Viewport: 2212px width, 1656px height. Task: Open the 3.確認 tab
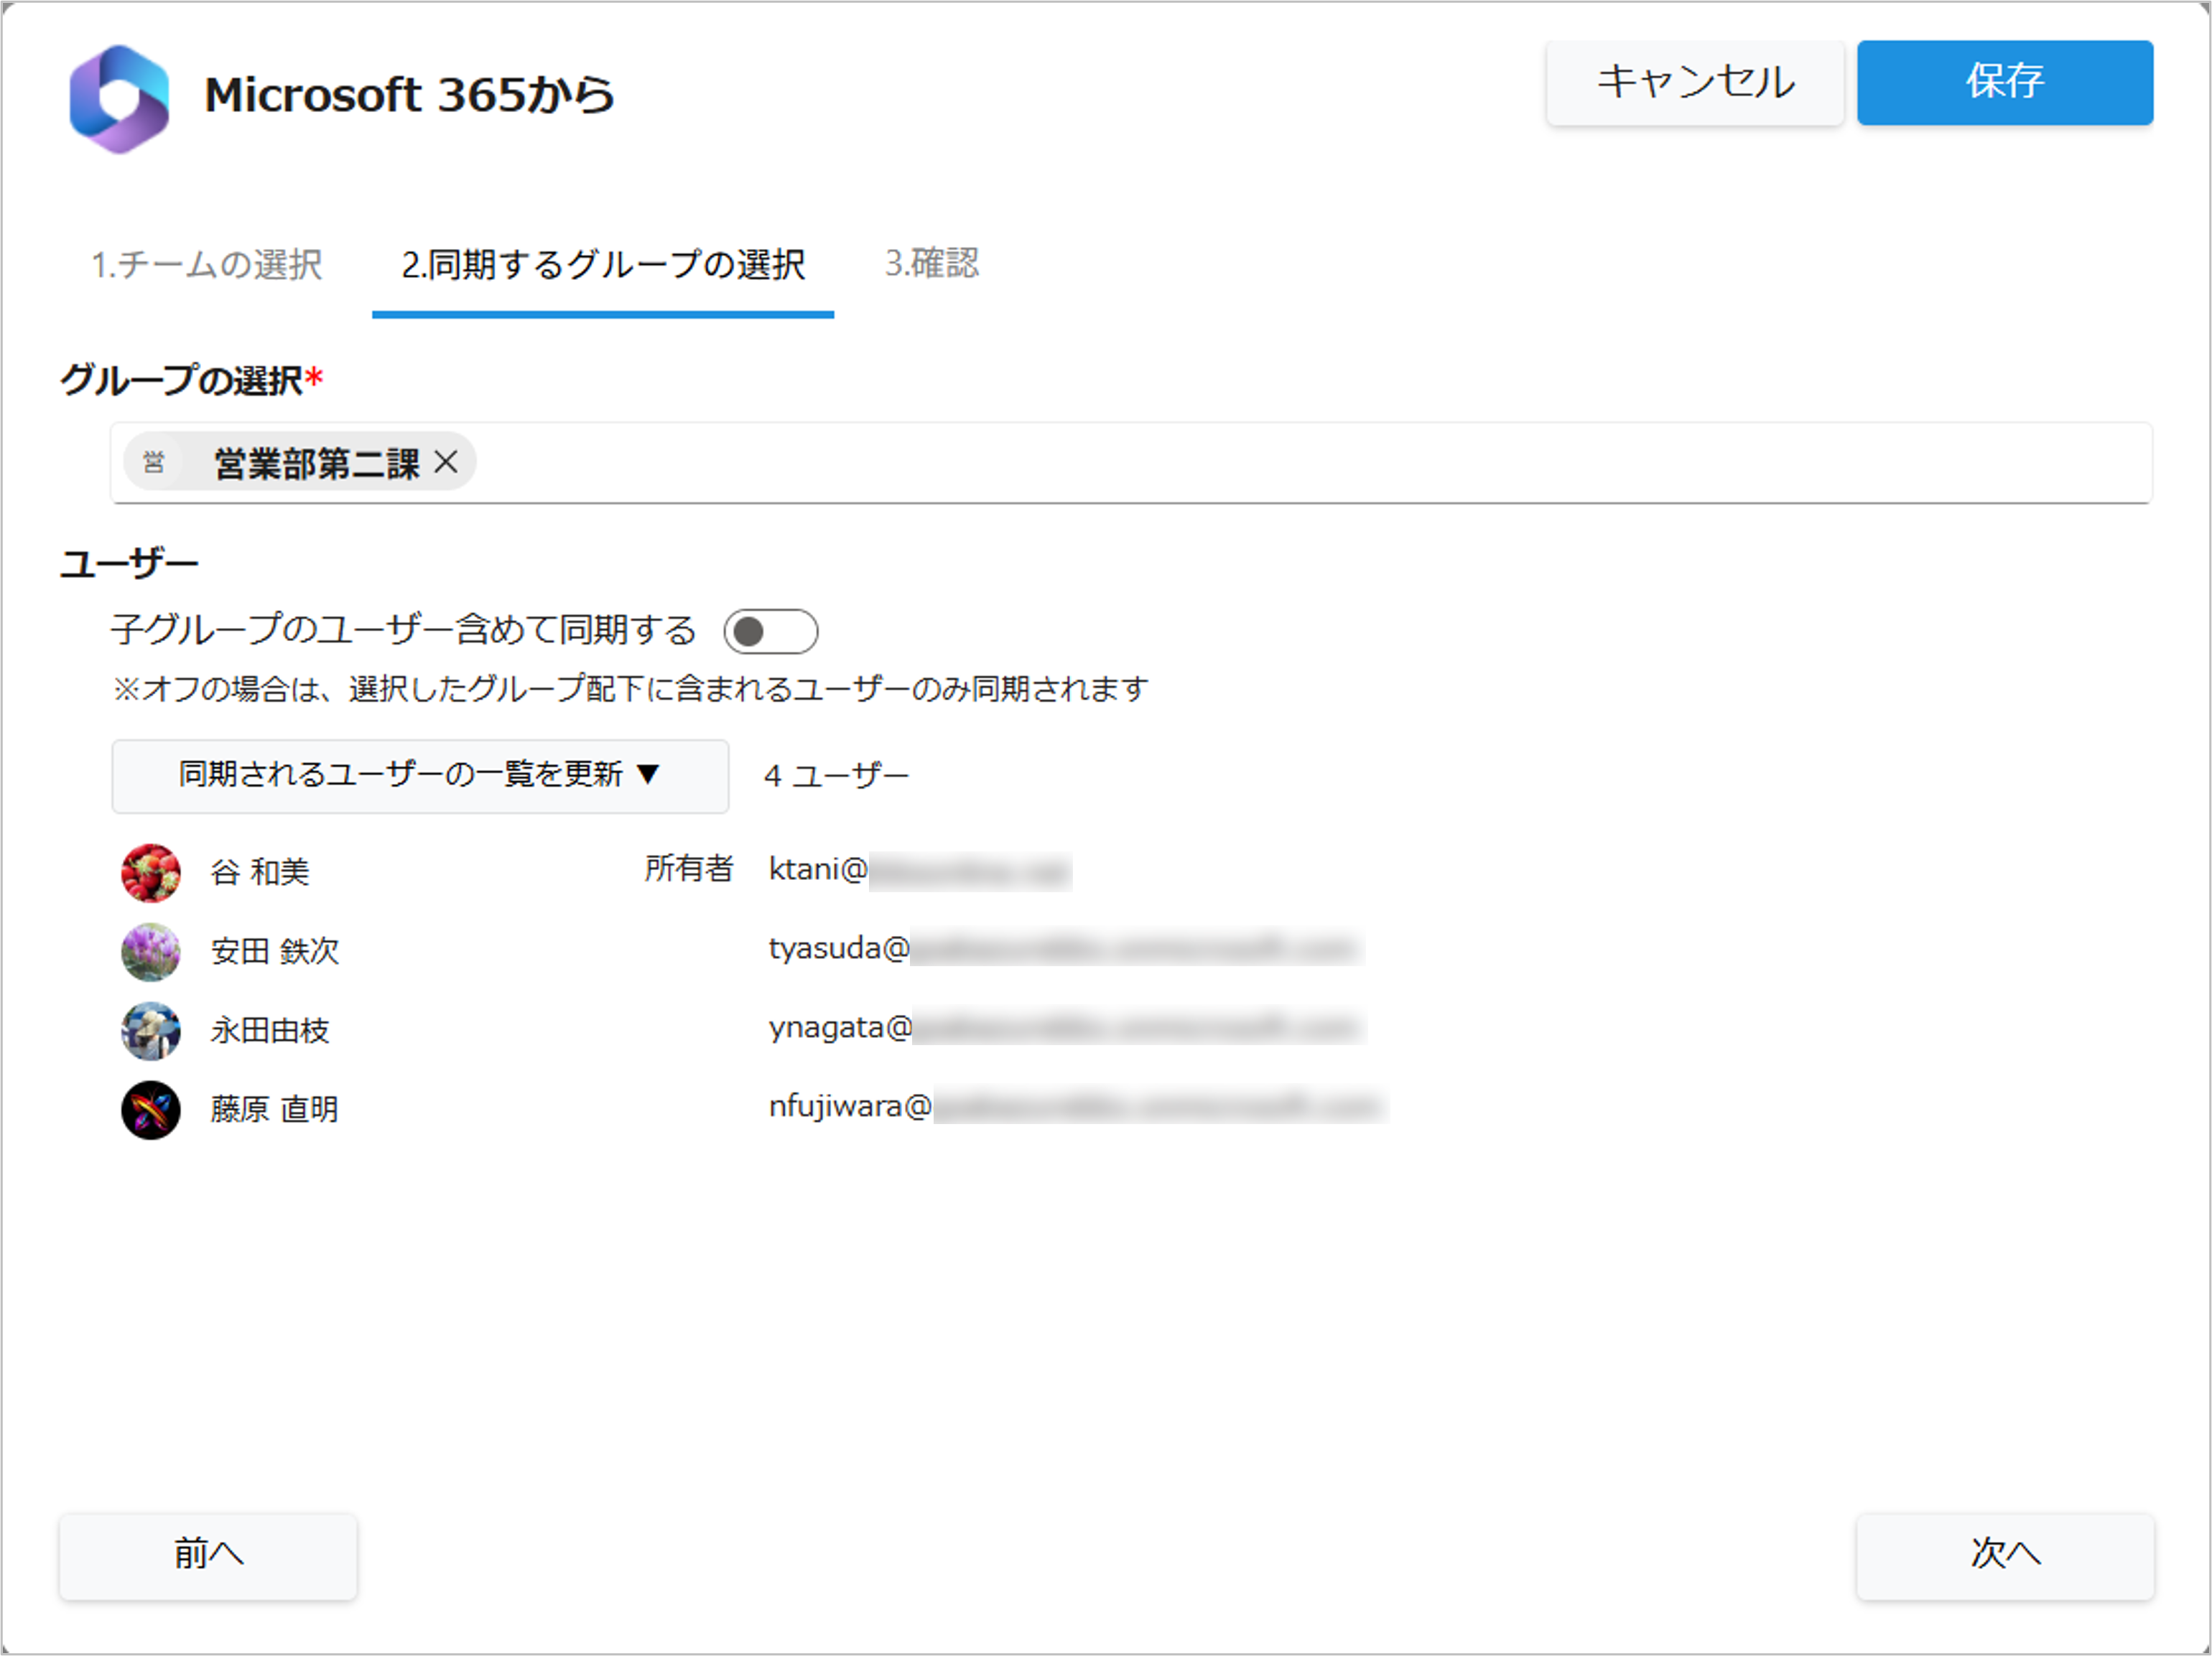tap(931, 263)
